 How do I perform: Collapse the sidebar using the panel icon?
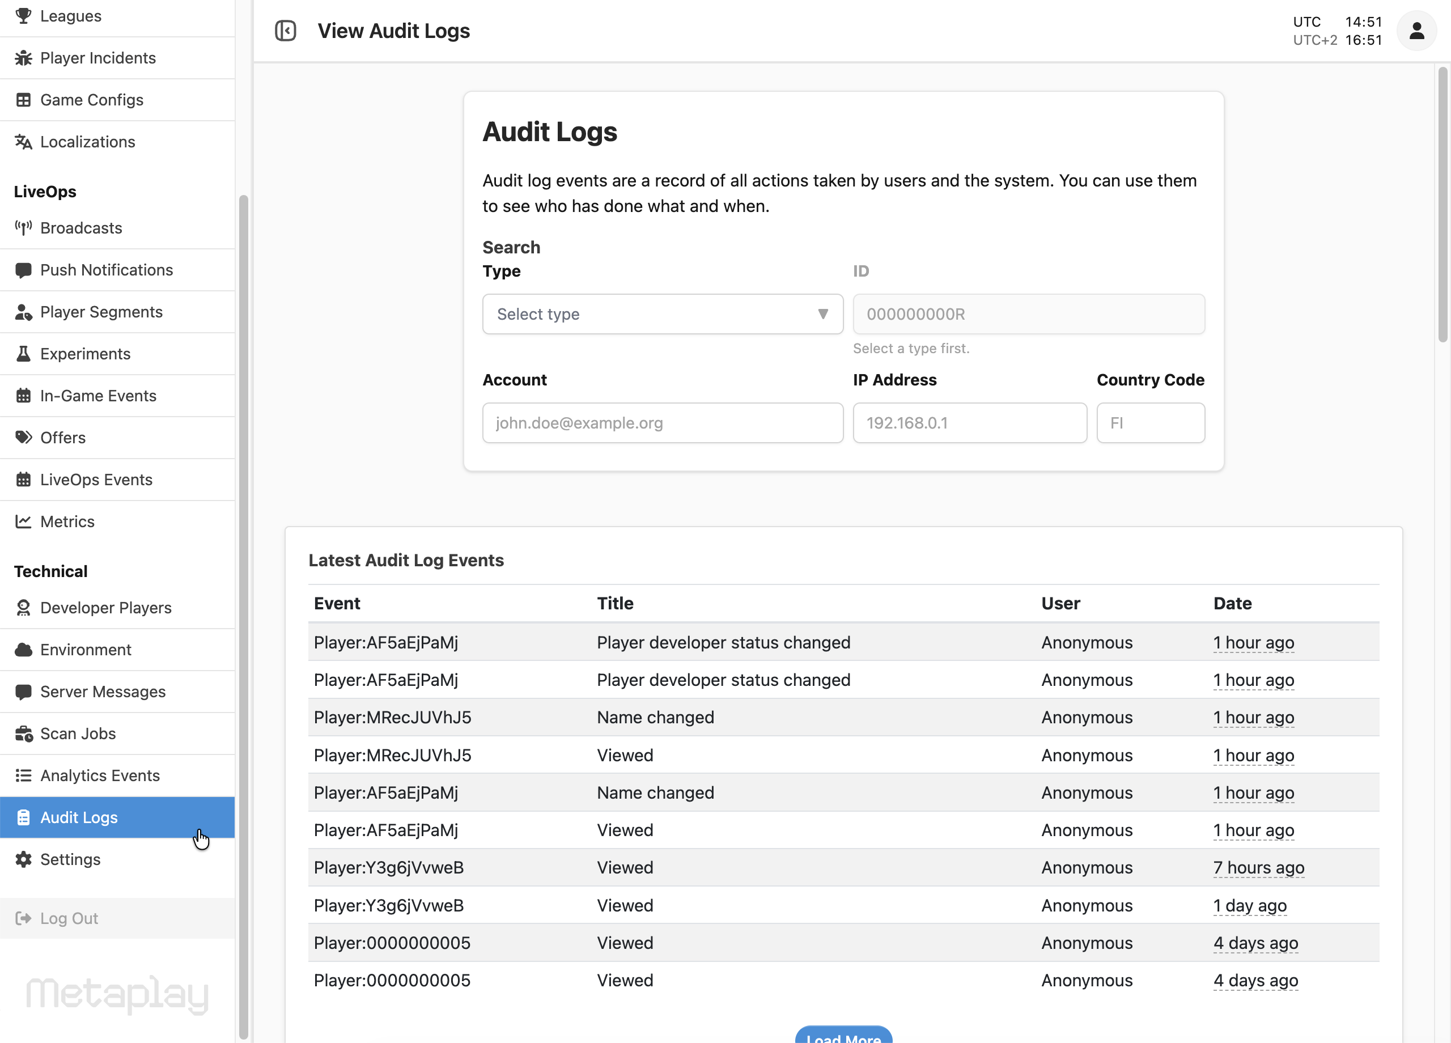point(286,30)
